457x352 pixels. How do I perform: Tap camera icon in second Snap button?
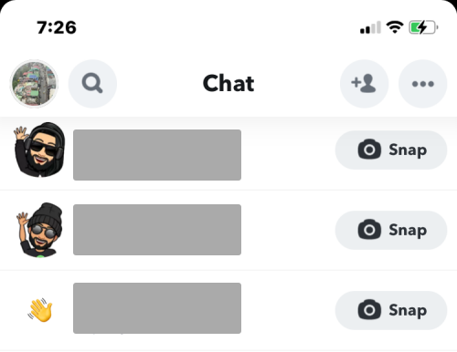click(369, 230)
